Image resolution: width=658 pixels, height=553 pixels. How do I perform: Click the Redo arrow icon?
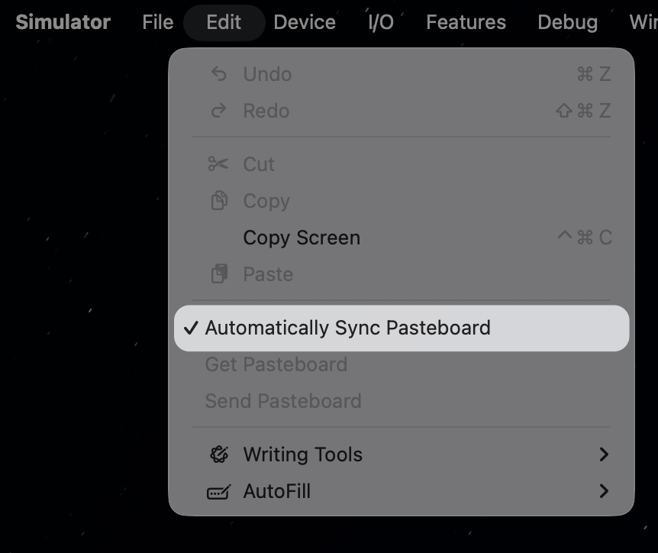tap(219, 111)
